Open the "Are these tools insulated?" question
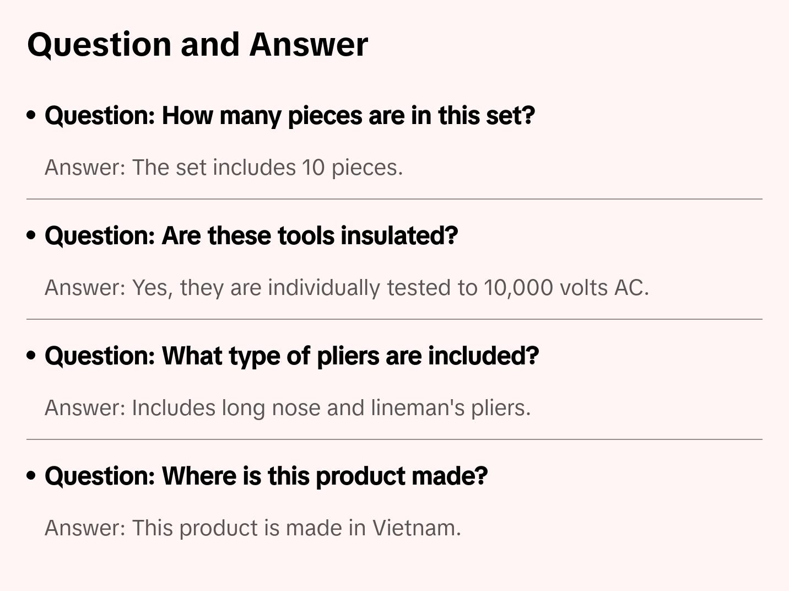The width and height of the screenshot is (789, 591). click(251, 236)
